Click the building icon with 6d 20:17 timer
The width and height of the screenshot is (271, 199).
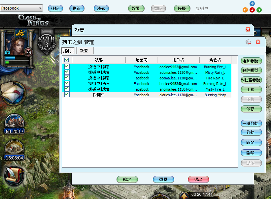coord(15,124)
